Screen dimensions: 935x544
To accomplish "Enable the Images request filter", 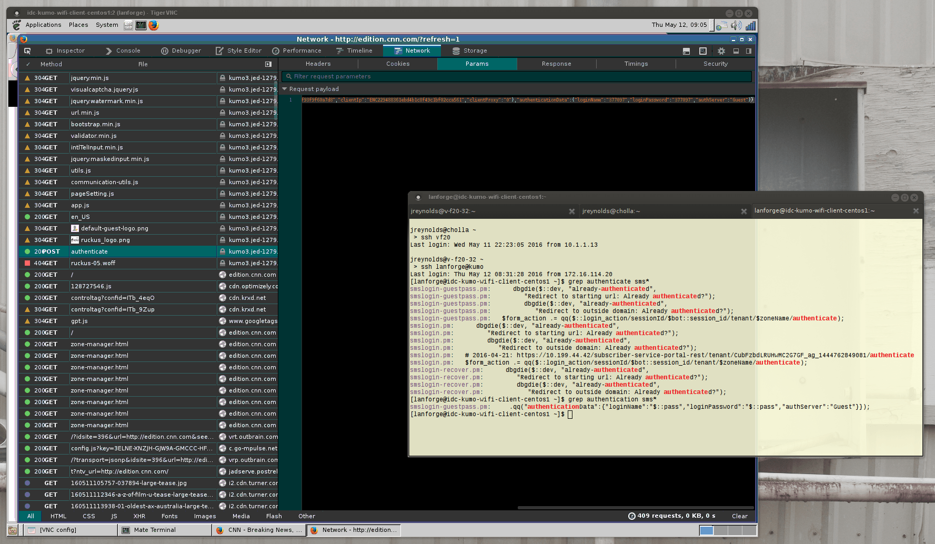I will click(205, 516).
